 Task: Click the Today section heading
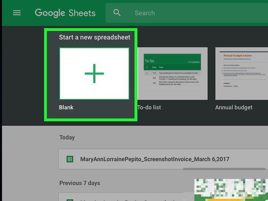click(x=67, y=137)
